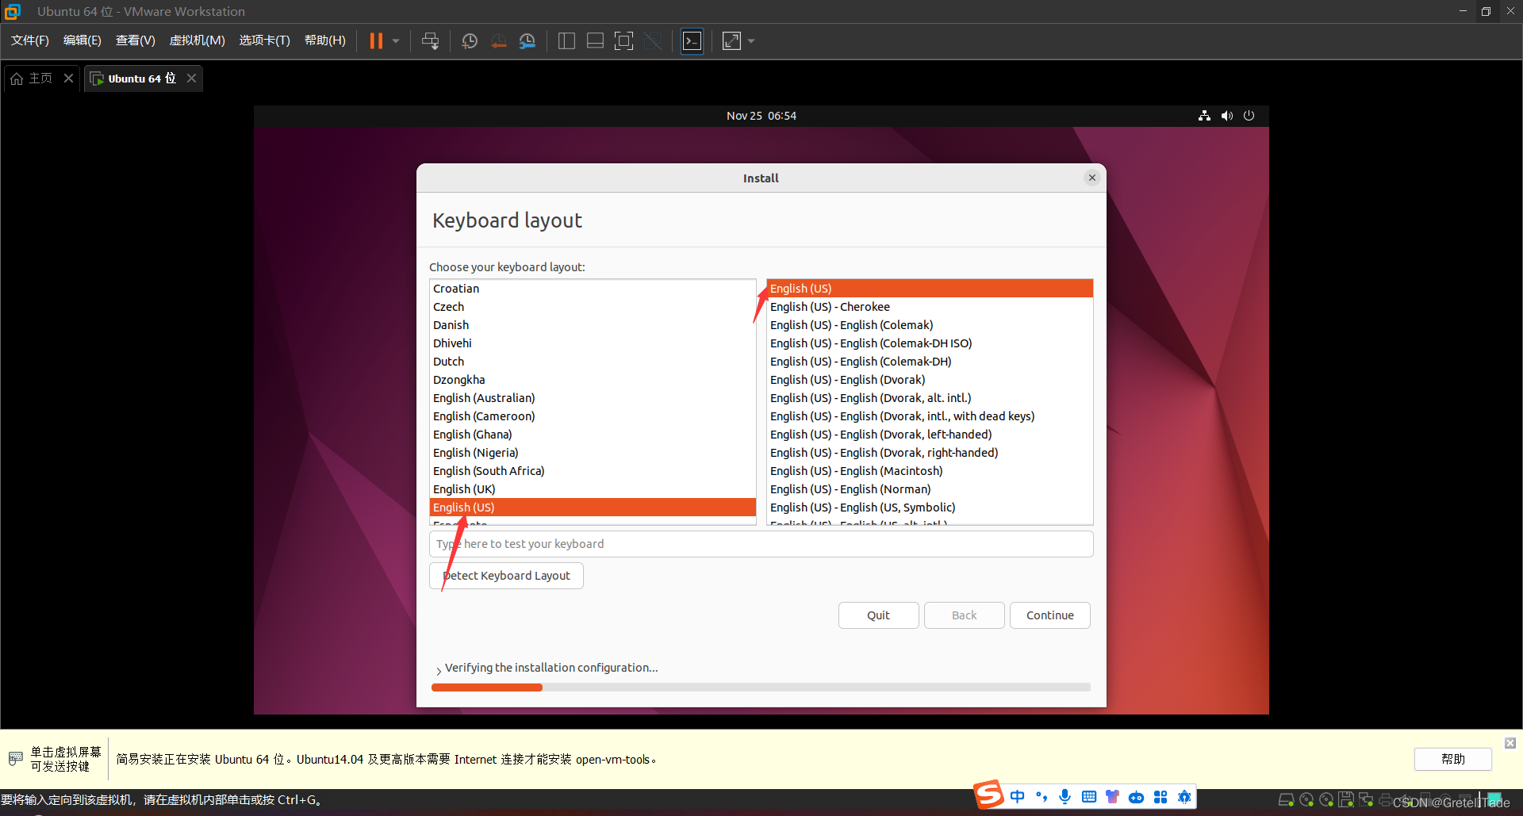
Task: Choose the English (US, Symbolic) variant
Action: [x=930, y=508]
